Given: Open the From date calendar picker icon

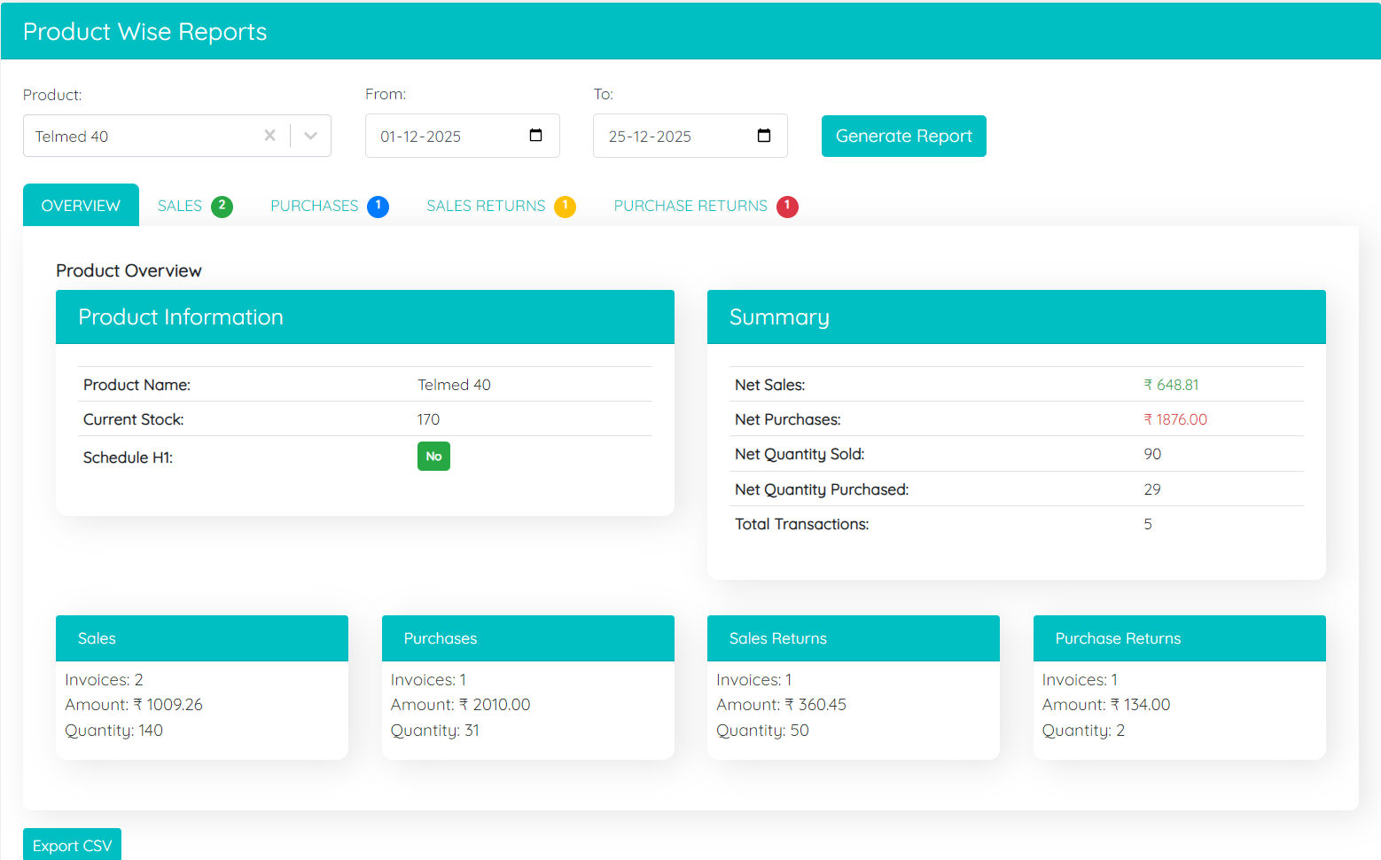Looking at the screenshot, I should pos(535,136).
